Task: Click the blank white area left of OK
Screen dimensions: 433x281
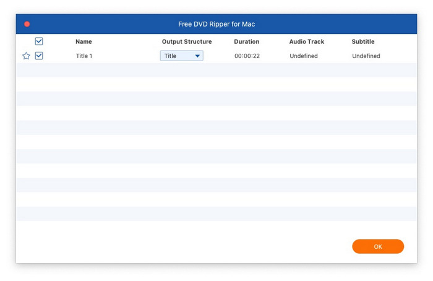Action: click(x=186, y=246)
